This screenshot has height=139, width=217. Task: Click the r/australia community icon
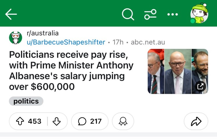[15, 38]
